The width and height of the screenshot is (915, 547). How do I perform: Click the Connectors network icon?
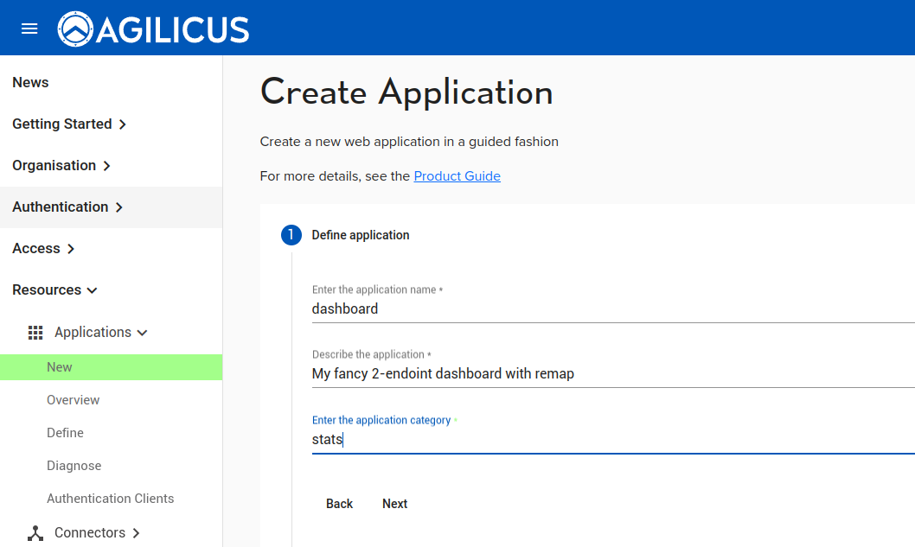click(35, 533)
